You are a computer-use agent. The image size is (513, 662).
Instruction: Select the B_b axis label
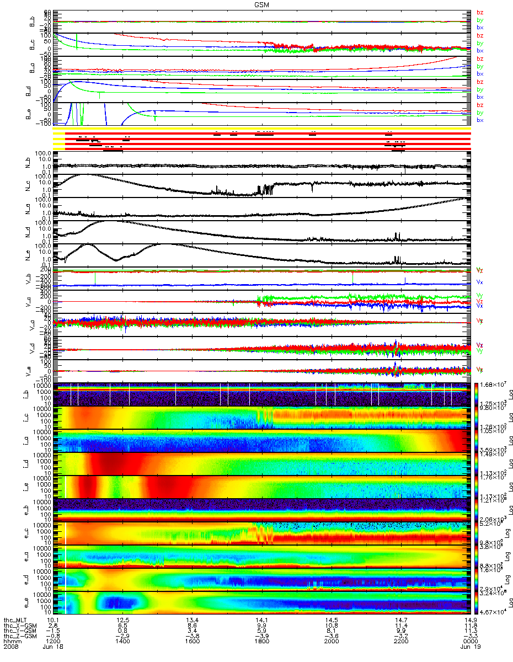pyautogui.click(x=31, y=22)
